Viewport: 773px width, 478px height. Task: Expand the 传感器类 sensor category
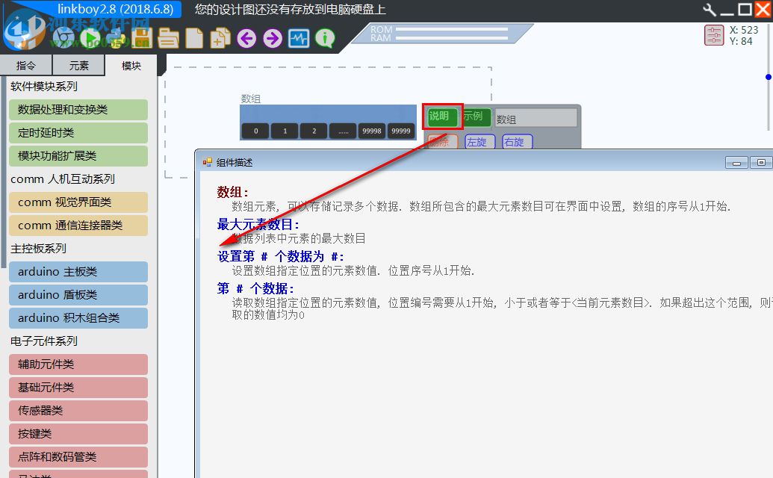[x=78, y=410]
